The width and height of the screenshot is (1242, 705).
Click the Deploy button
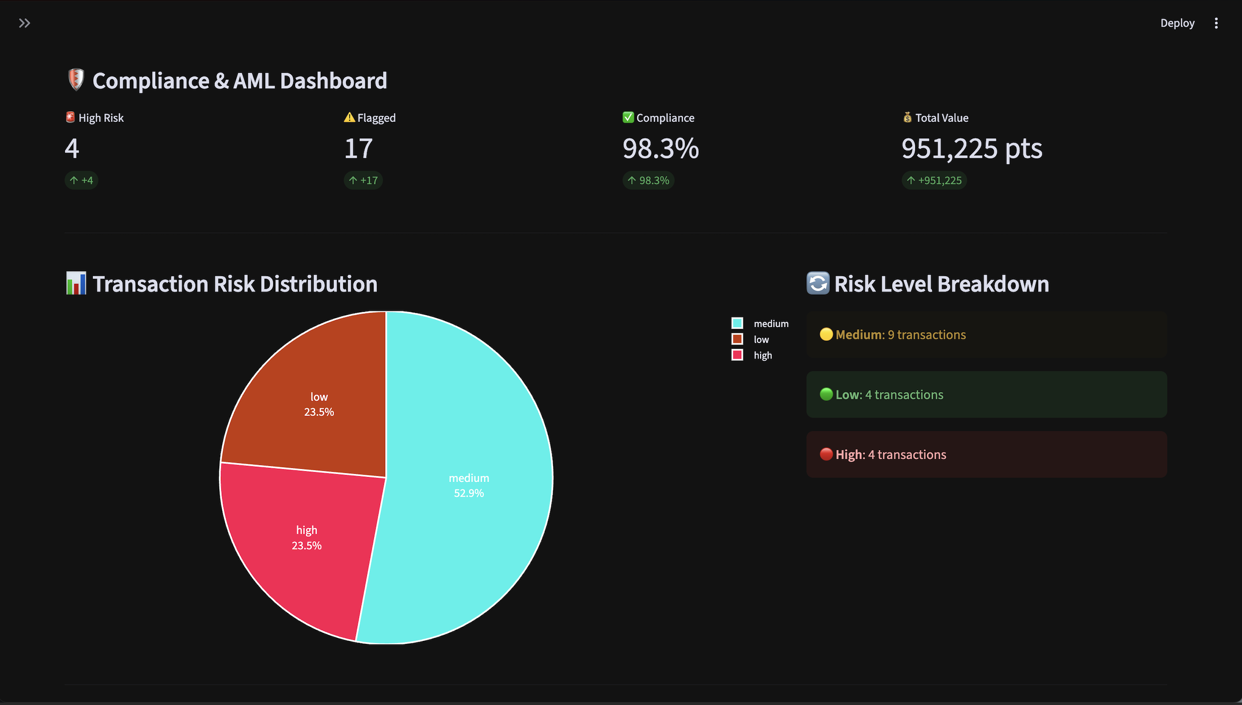(1177, 23)
